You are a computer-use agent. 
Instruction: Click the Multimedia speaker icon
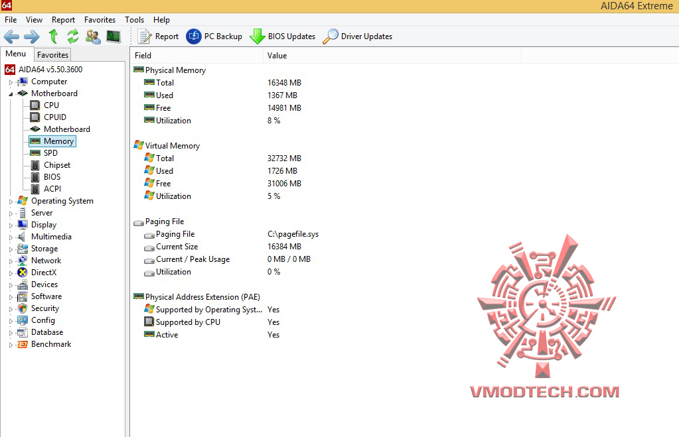pyautogui.click(x=22, y=237)
